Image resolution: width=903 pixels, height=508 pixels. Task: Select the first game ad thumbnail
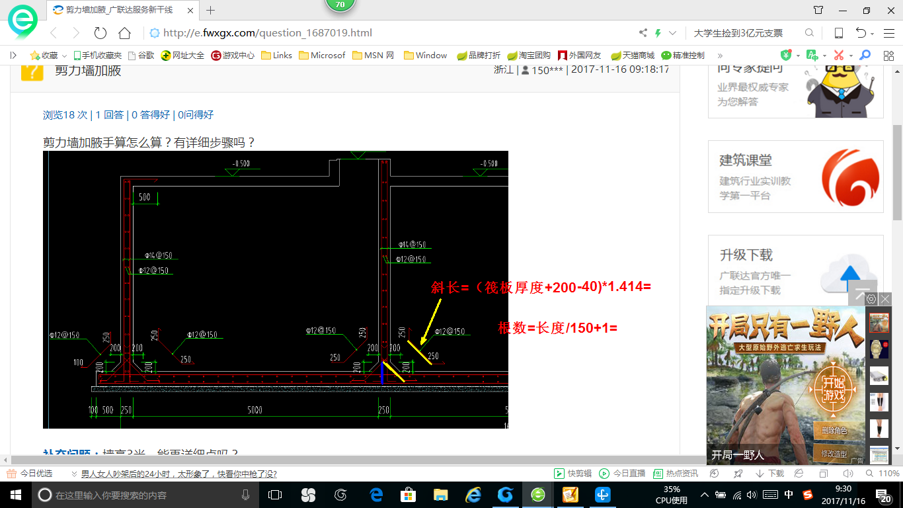pos(879,323)
